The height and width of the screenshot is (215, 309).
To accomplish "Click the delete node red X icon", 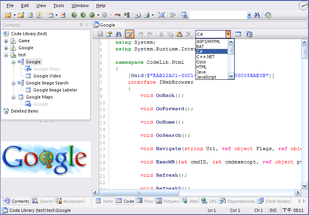I will click(x=63, y=15).
